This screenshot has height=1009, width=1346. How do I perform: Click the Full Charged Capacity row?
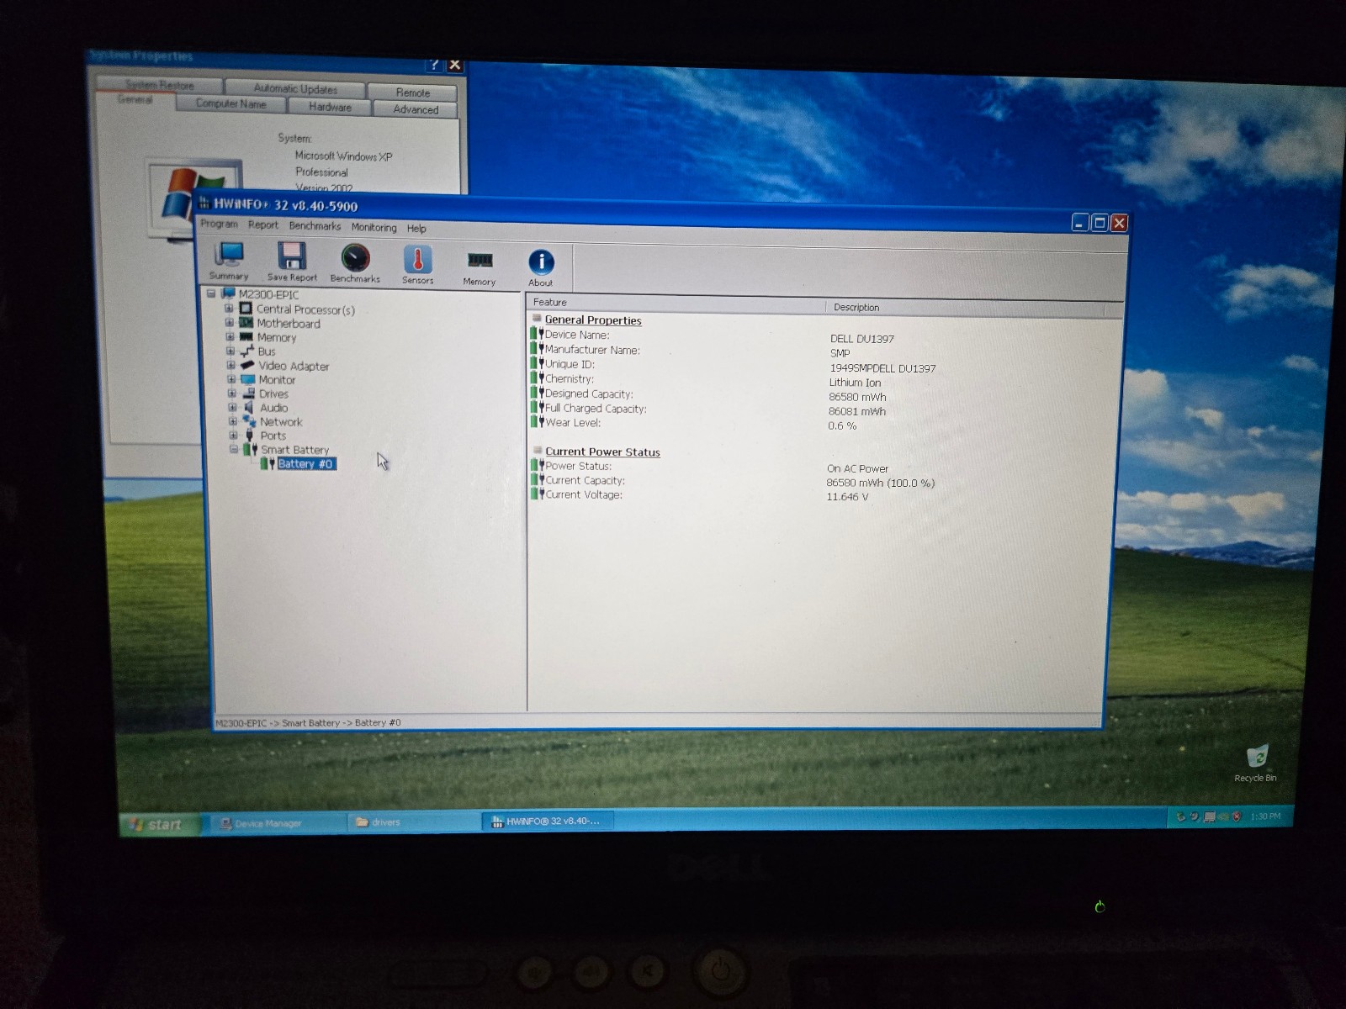pyautogui.click(x=823, y=409)
